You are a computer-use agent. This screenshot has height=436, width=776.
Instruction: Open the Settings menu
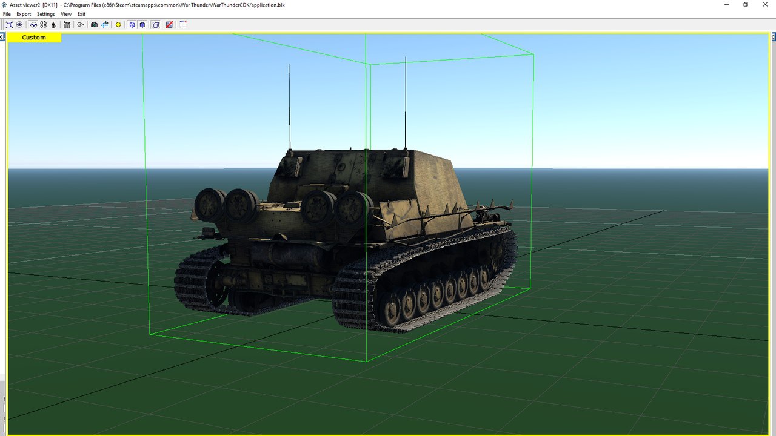point(45,14)
